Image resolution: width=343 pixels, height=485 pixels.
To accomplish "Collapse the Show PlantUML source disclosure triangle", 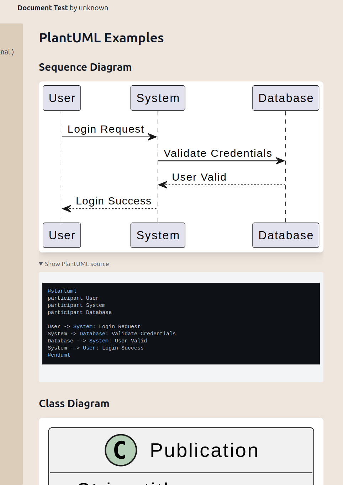I will click(41, 264).
